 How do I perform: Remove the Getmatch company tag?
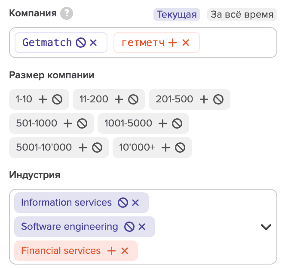tap(94, 43)
